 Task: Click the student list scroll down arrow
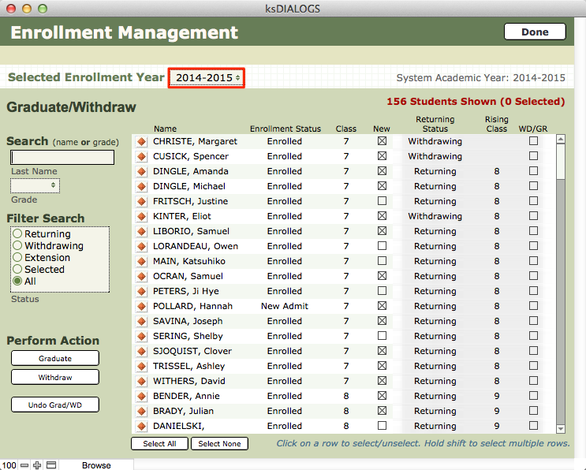point(561,429)
